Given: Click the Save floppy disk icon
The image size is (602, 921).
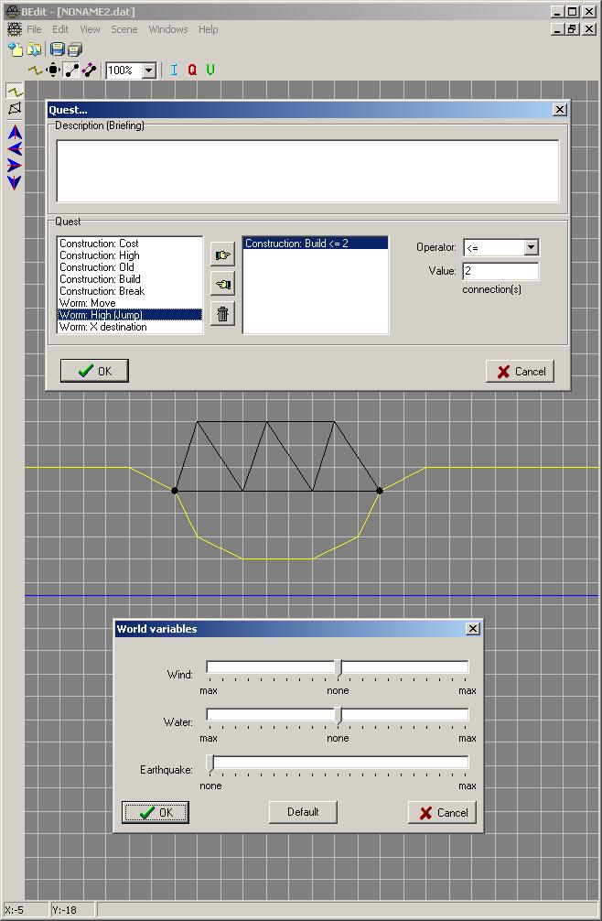Looking at the screenshot, I should [x=57, y=50].
